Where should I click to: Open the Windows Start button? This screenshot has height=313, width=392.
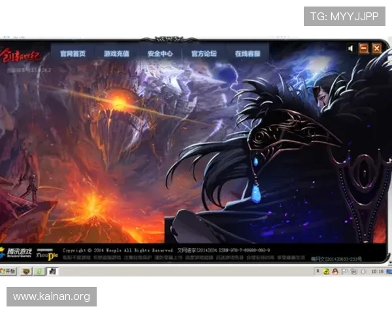tap(8, 271)
